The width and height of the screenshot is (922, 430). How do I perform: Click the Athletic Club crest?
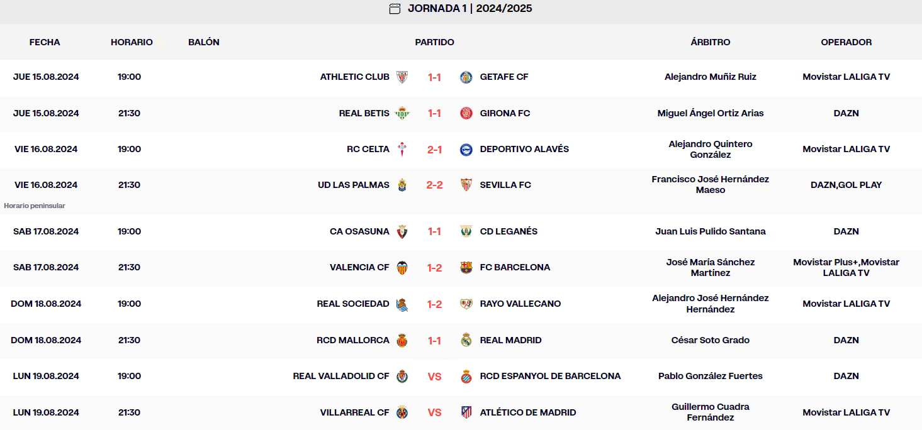pyautogui.click(x=402, y=77)
